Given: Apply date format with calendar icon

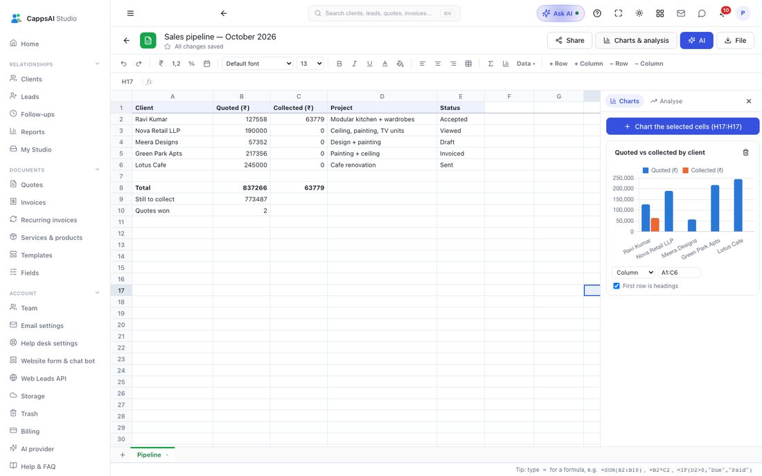Looking at the screenshot, I should pos(207,64).
